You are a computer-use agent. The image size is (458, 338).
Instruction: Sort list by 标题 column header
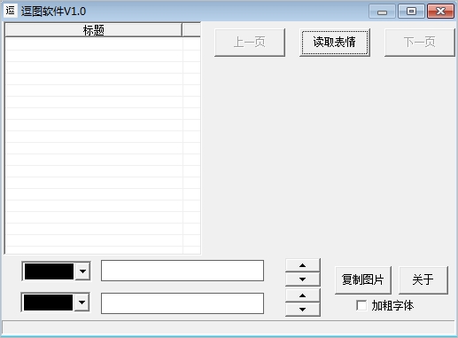click(x=93, y=30)
